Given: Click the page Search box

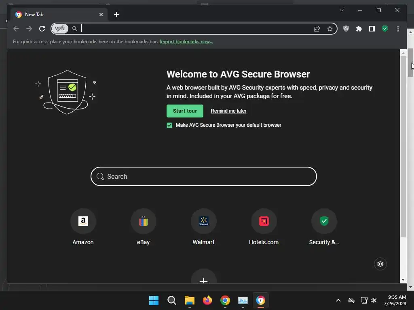Looking at the screenshot, I should point(204,176).
